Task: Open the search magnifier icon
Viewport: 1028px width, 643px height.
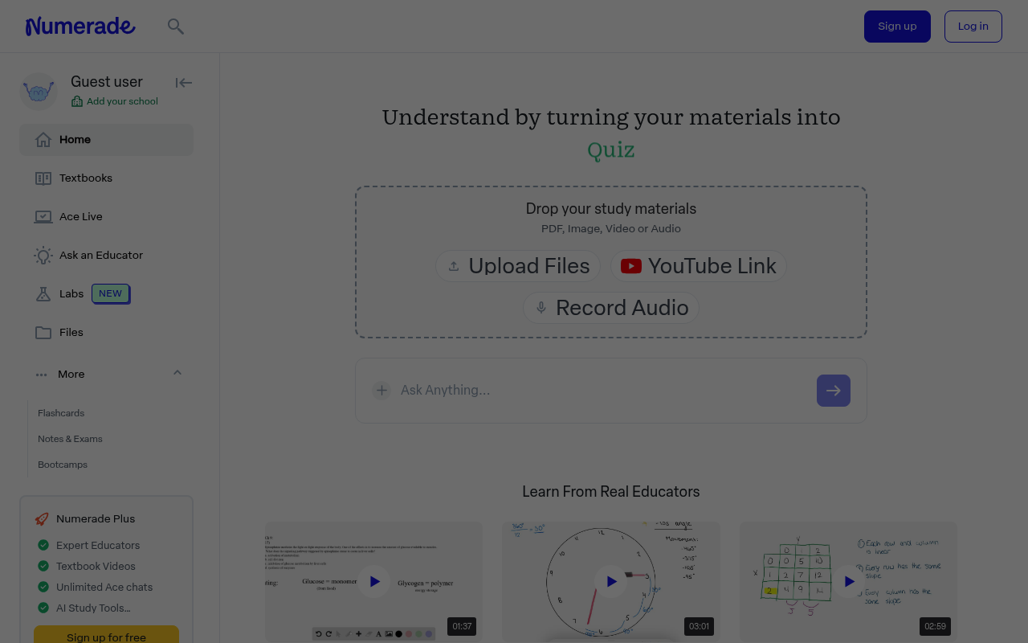Action: 176,27
